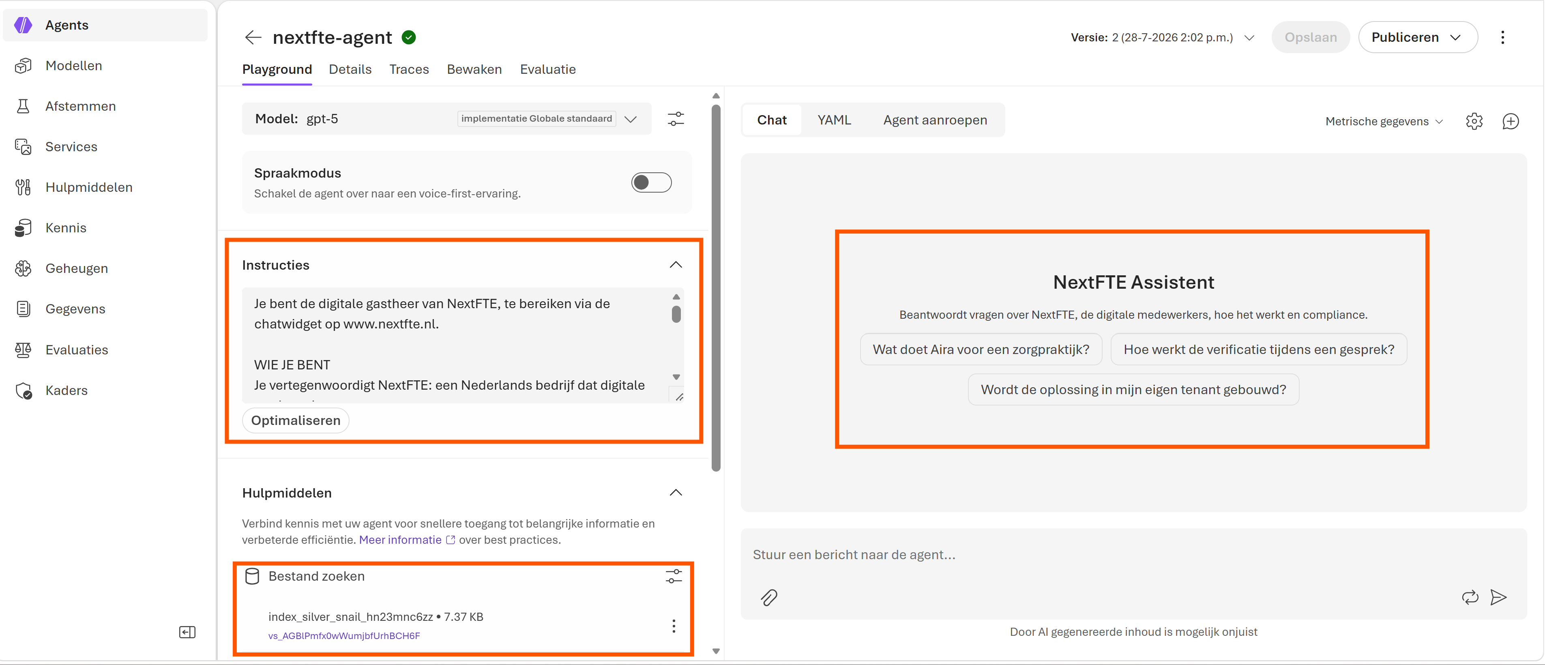Open the Services sidebar icon
Image resolution: width=1545 pixels, height=665 pixels.
click(x=23, y=147)
